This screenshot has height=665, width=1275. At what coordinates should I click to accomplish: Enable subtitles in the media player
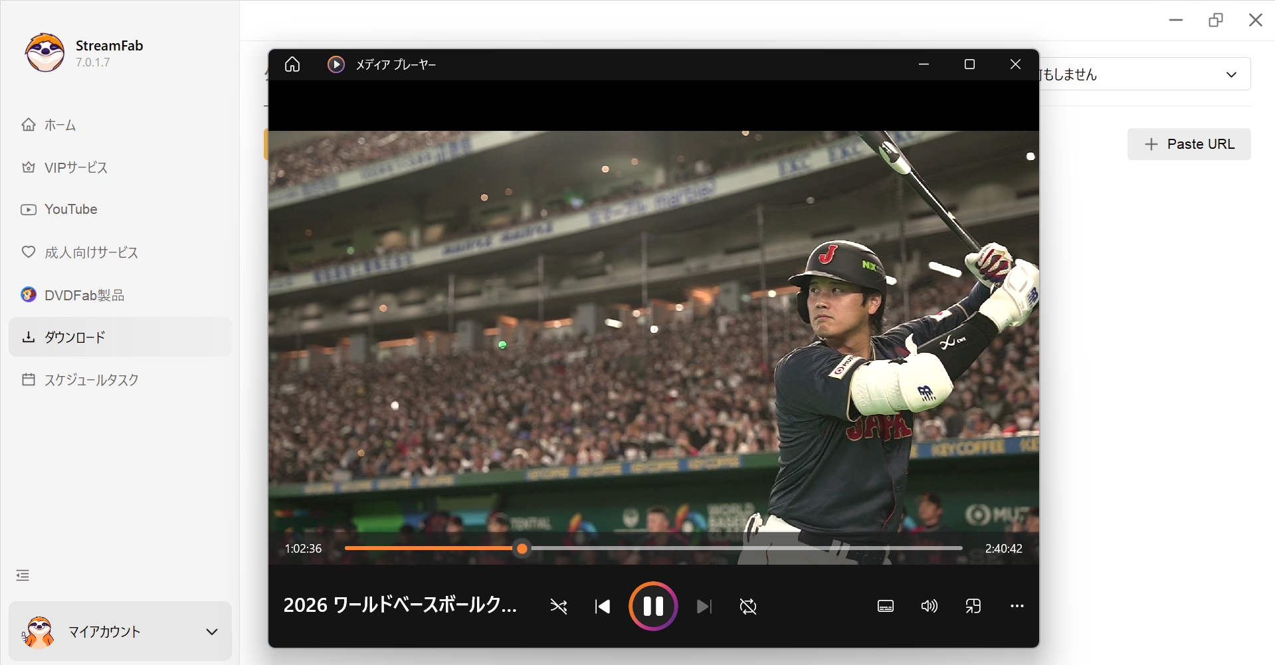pyautogui.click(x=886, y=606)
